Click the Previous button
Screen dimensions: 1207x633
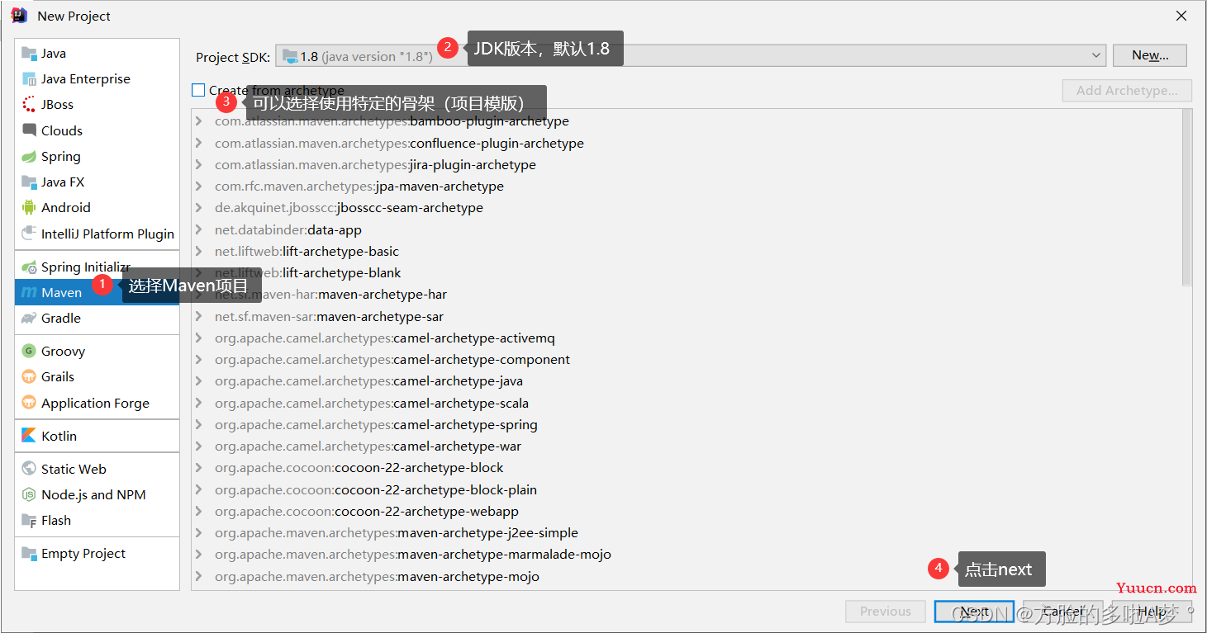point(886,612)
